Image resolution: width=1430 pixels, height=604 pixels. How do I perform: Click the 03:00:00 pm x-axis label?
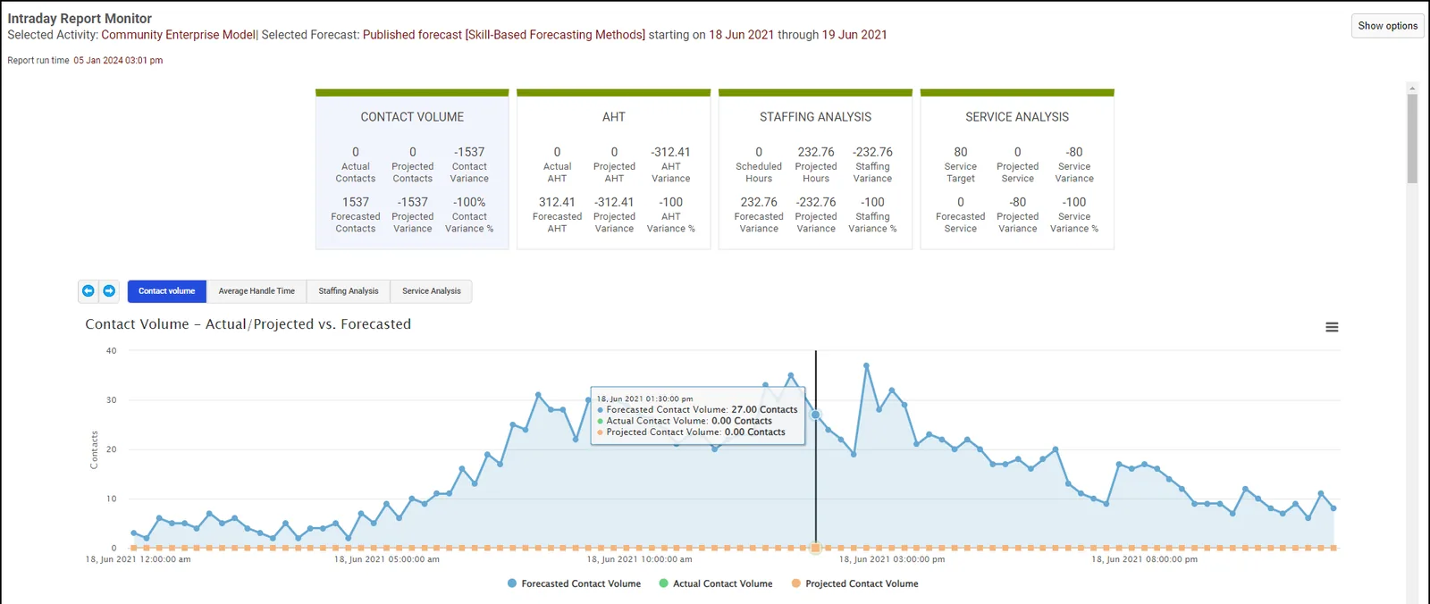(891, 559)
